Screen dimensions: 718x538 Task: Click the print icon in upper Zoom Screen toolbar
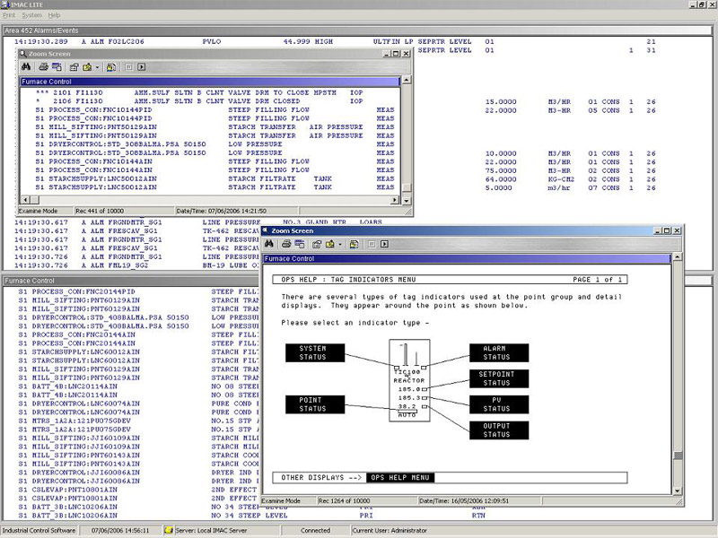point(43,67)
